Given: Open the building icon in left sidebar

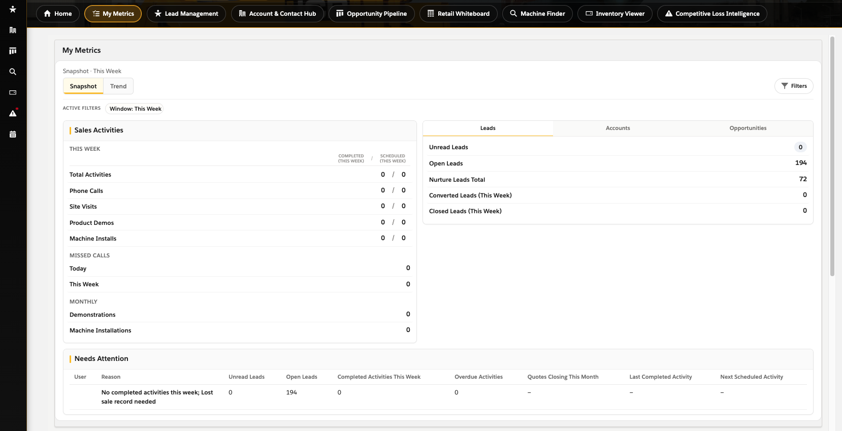Looking at the screenshot, I should click(x=13, y=30).
